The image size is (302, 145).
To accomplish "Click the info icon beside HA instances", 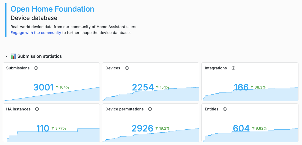I will point(37,109).
